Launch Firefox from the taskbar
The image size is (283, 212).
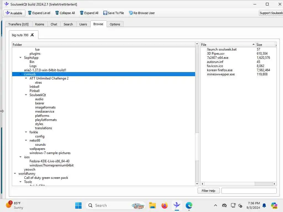(x=165, y=205)
